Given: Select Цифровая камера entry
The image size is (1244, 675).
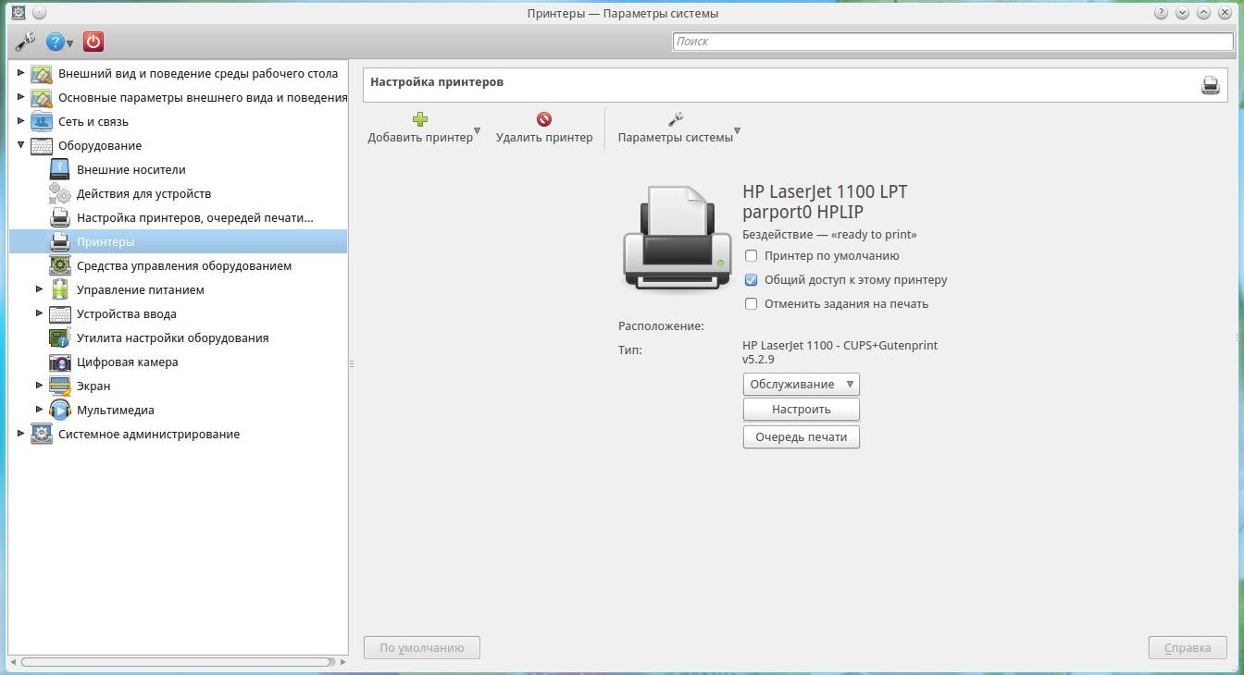Looking at the screenshot, I should 128,362.
